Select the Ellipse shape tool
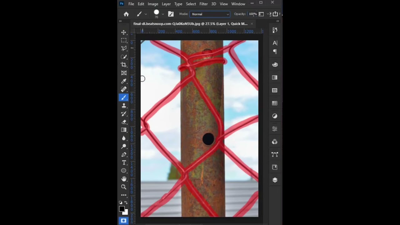Image resolution: width=400 pixels, height=225 pixels. (x=124, y=171)
